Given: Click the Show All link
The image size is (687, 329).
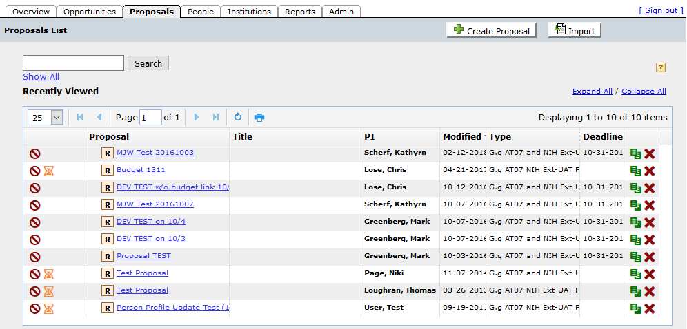Looking at the screenshot, I should 41,77.
